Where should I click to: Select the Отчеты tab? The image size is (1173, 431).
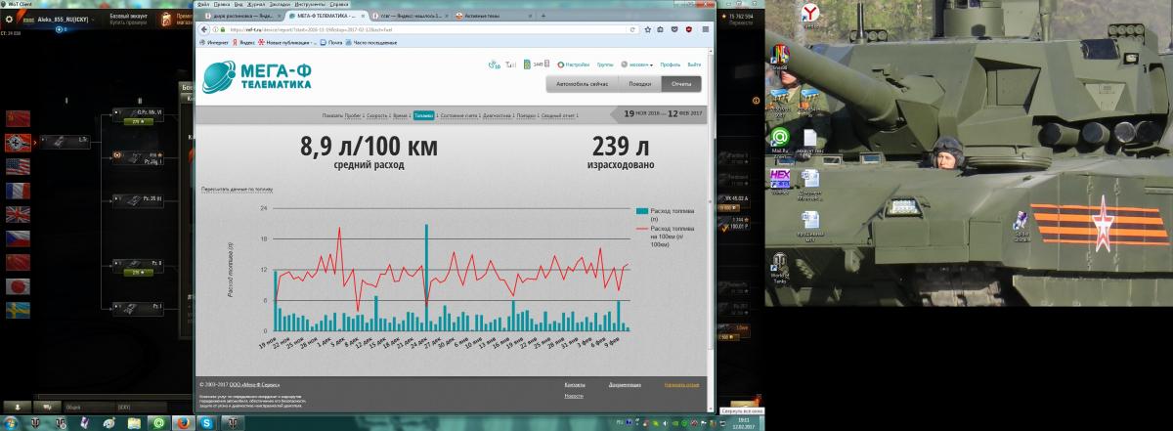[x=680, y=84]
